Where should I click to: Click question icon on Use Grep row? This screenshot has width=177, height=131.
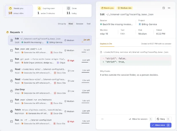(x=11, y=91)
